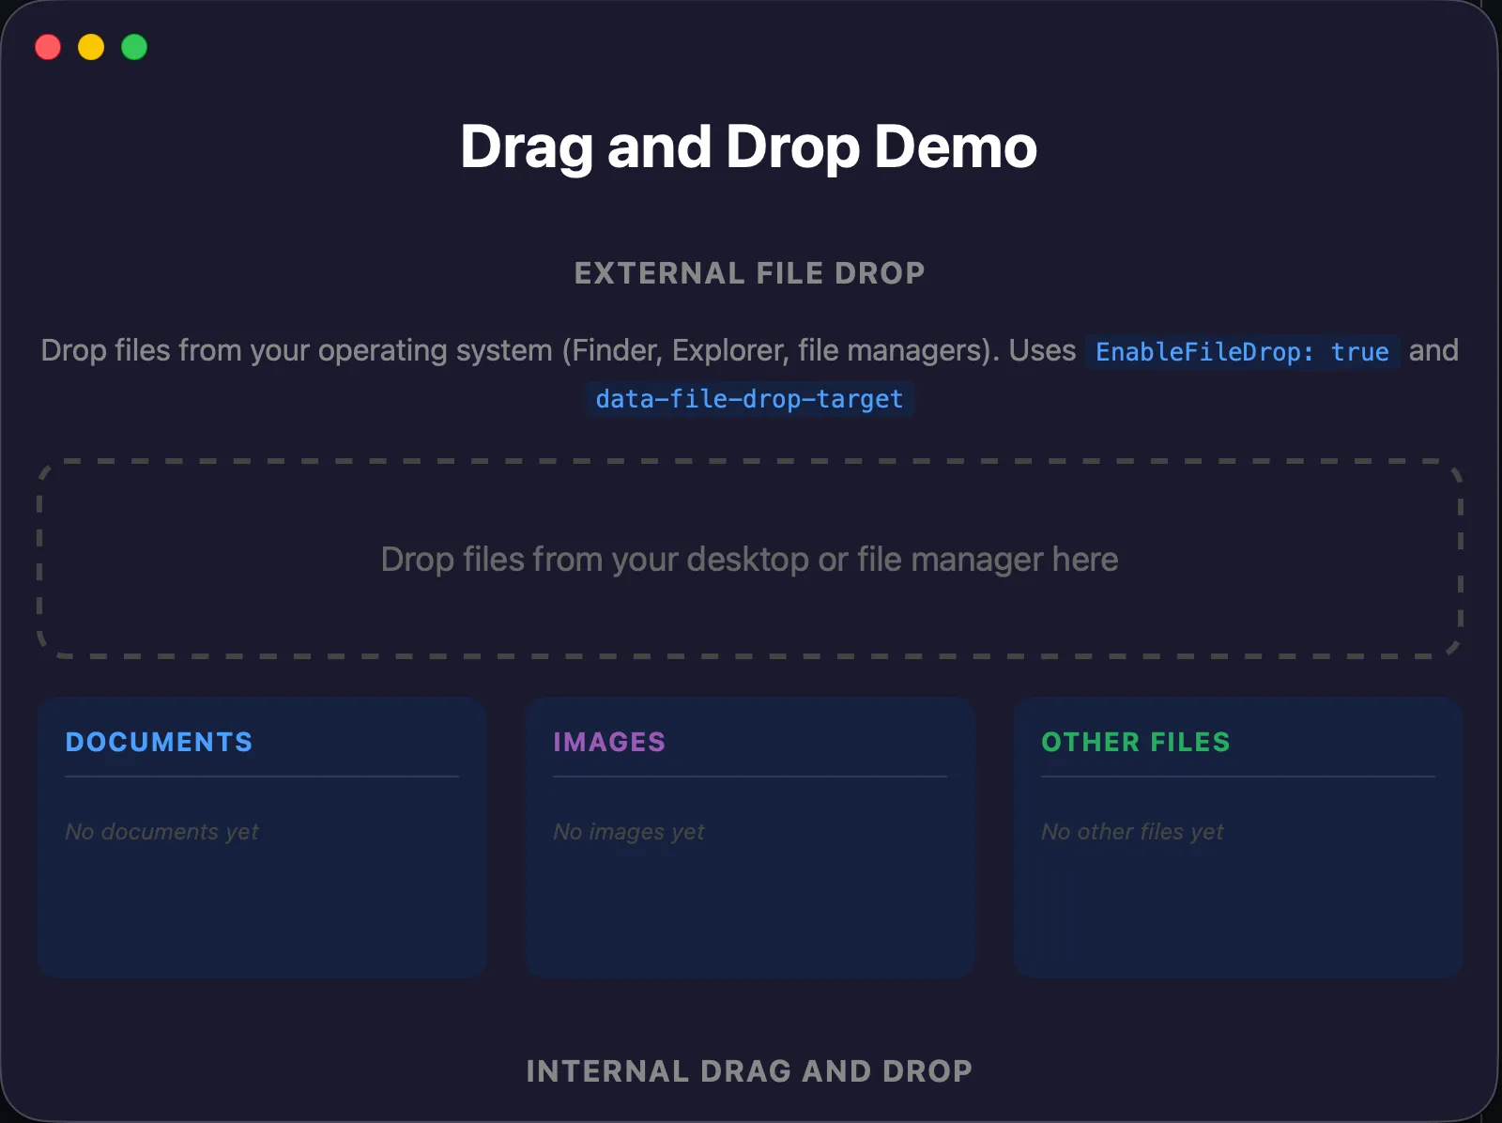Maximize the window with green button
This screenshot has width=1502, height=1123.
134,47
